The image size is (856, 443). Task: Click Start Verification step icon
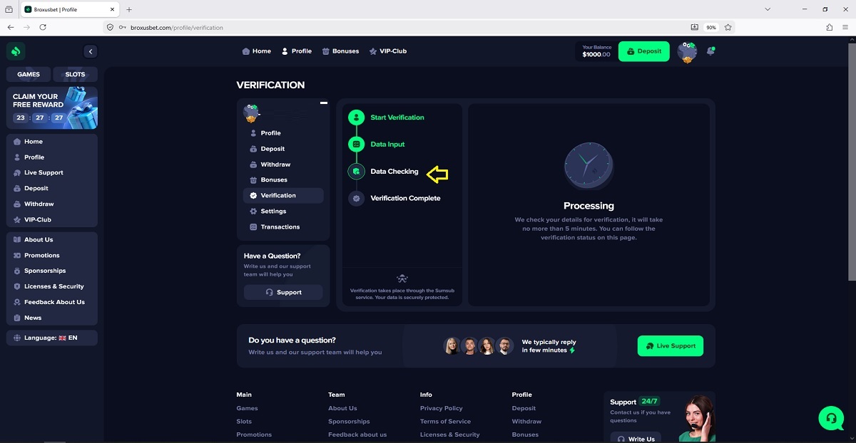pos(356,118)
